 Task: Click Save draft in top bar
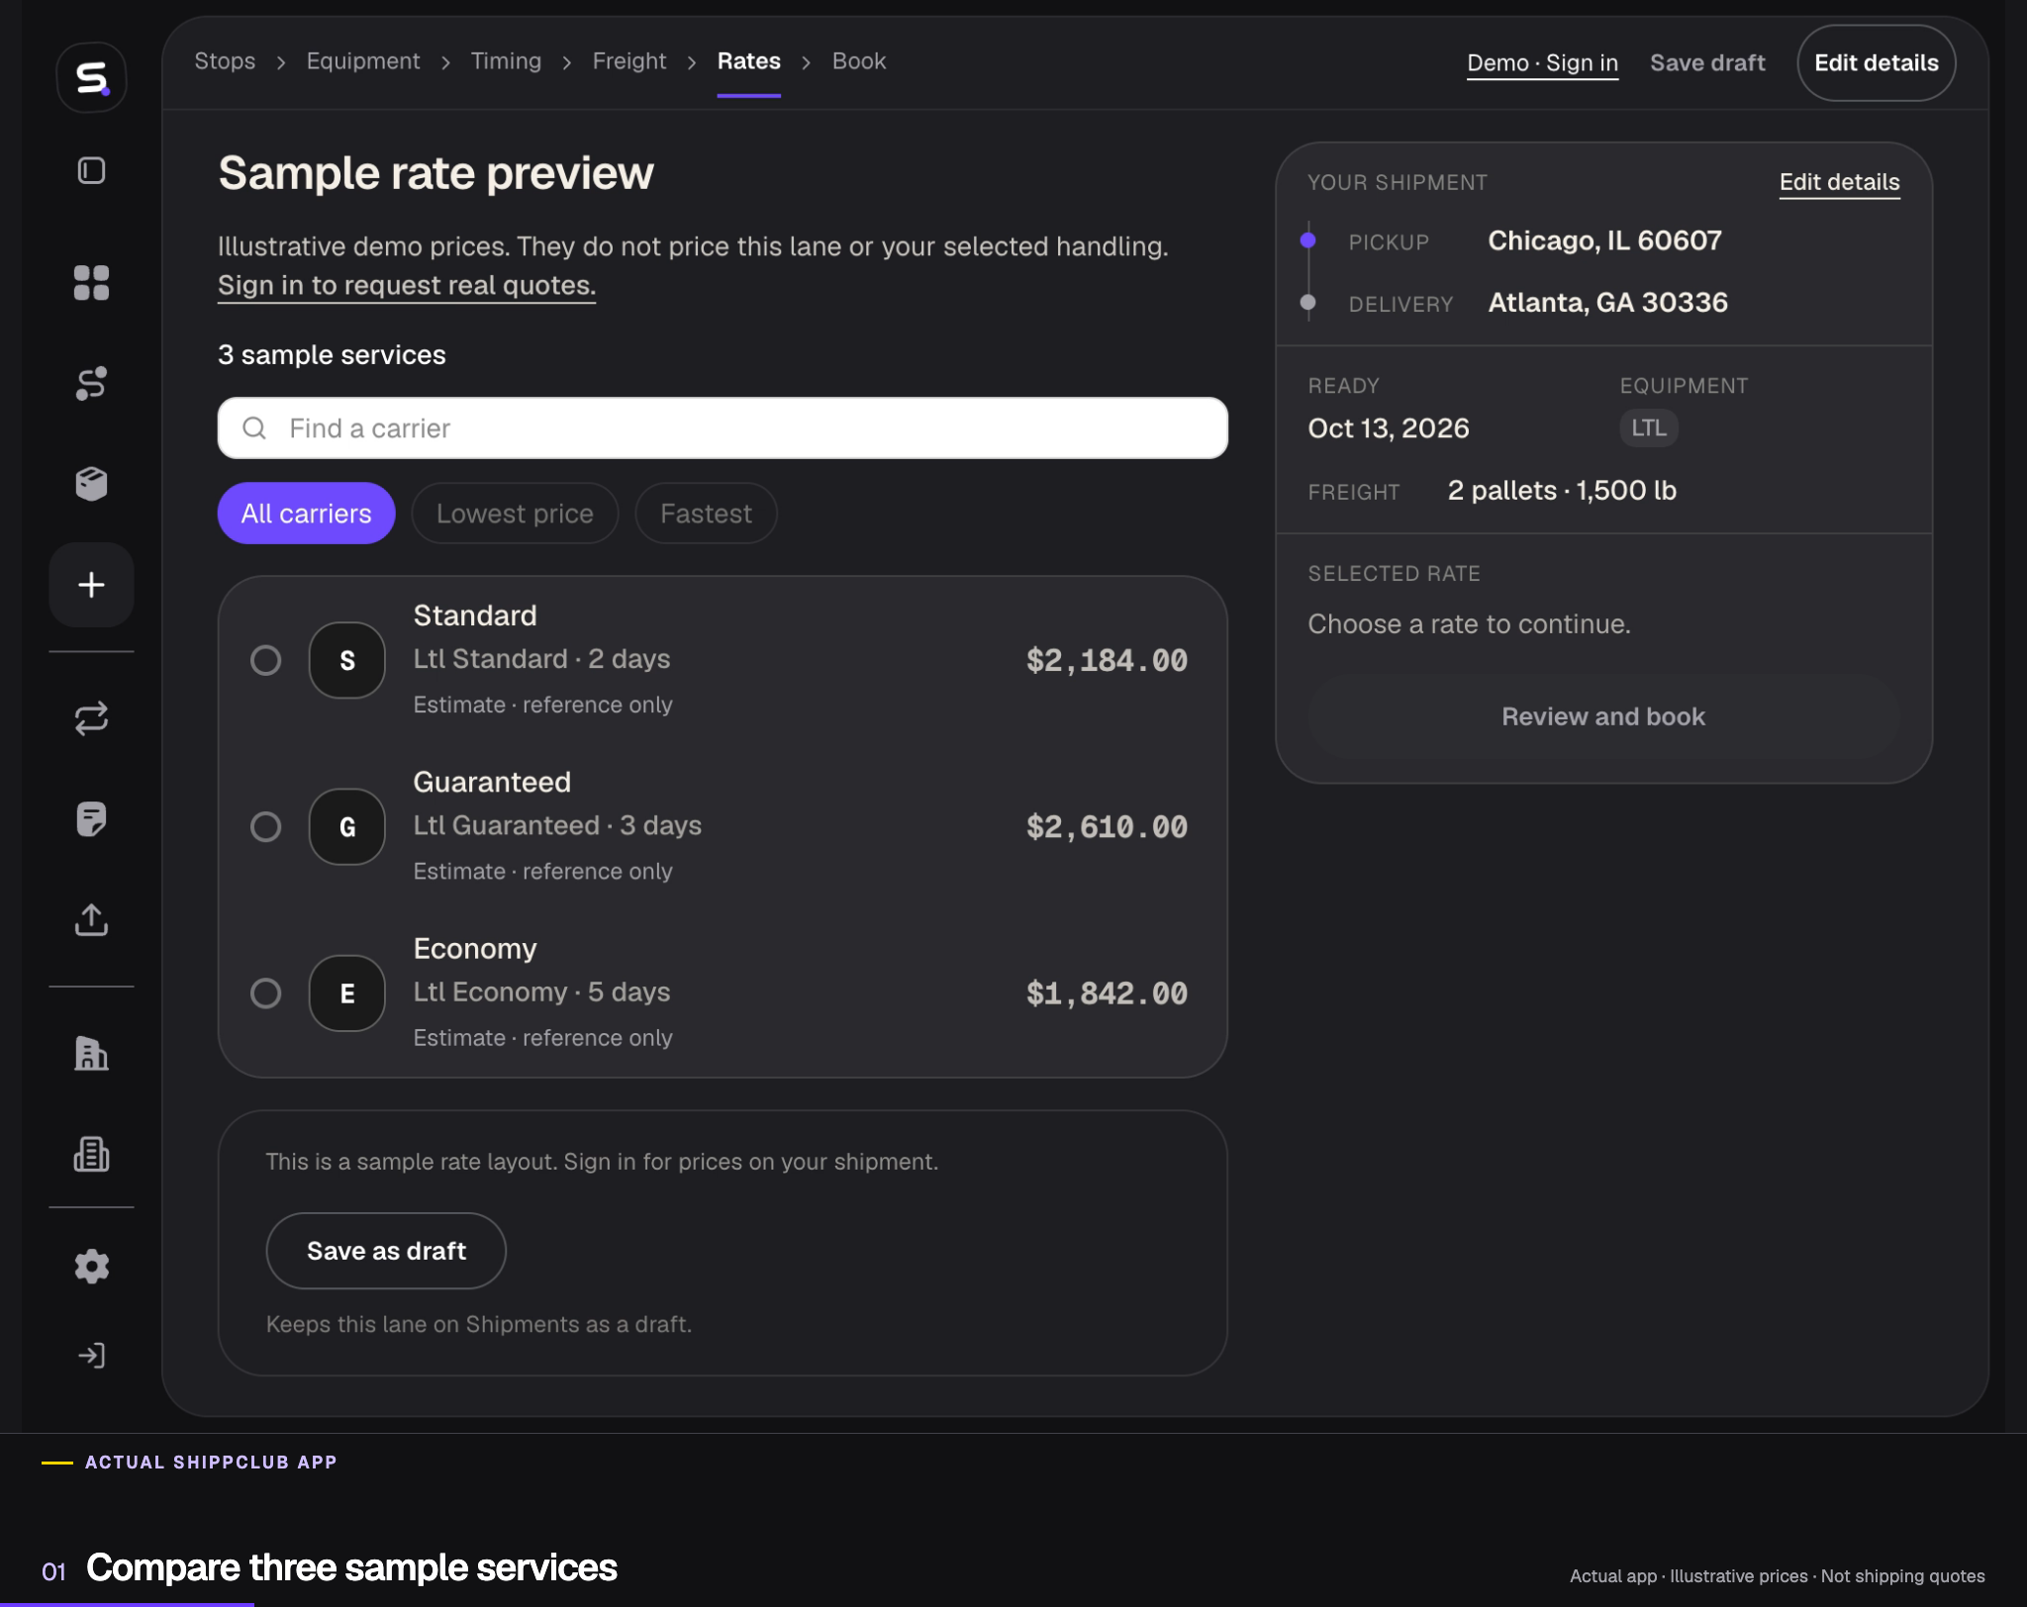click(x=1707, y=63)
